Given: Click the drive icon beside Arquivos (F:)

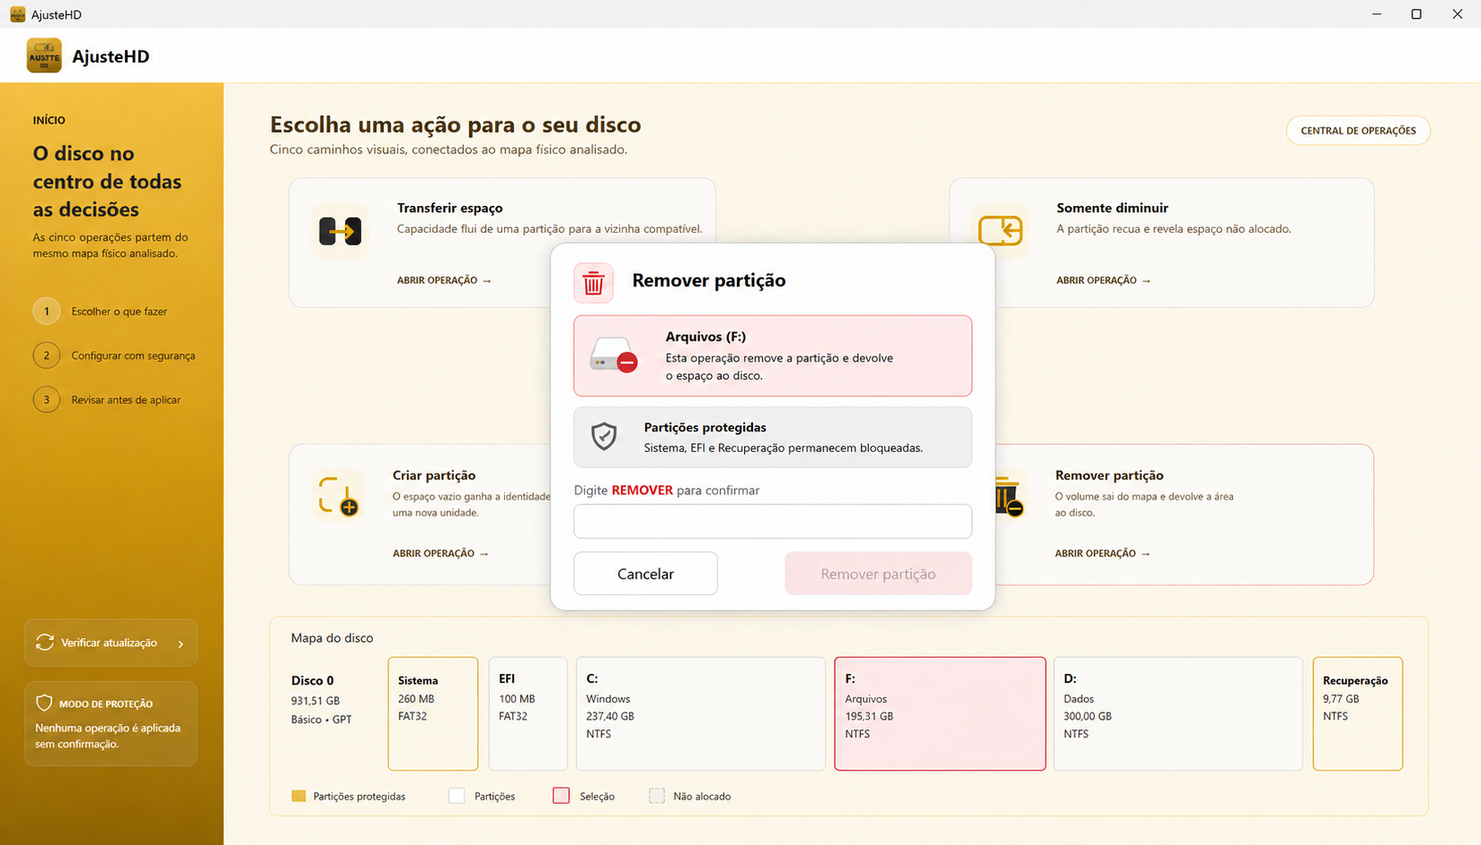Looking at the screenshot, I should pos(614,356).
